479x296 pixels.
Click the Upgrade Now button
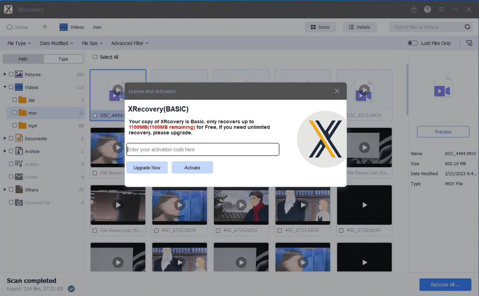point(147,167)
